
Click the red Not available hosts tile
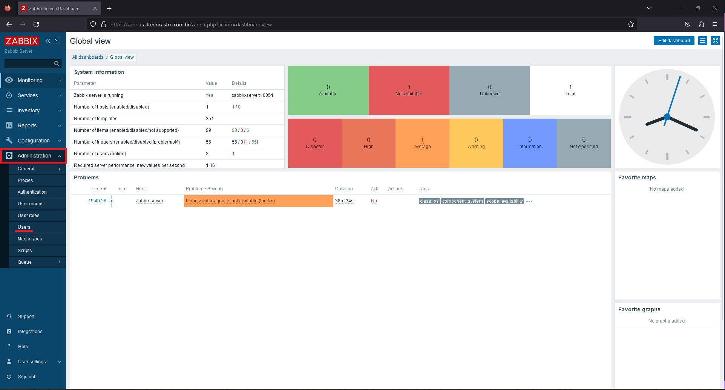409,90
